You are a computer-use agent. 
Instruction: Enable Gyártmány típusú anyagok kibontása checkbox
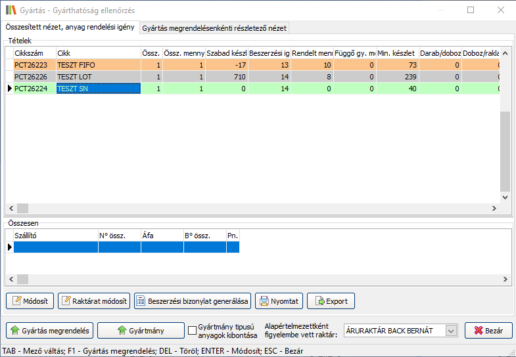point(193,330)
